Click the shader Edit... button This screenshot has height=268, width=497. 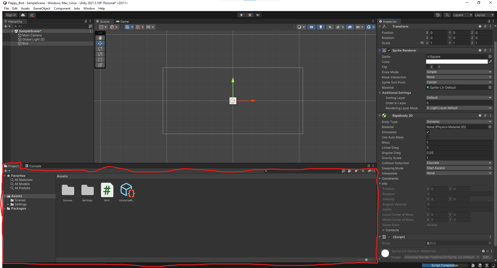pos(487,257)
